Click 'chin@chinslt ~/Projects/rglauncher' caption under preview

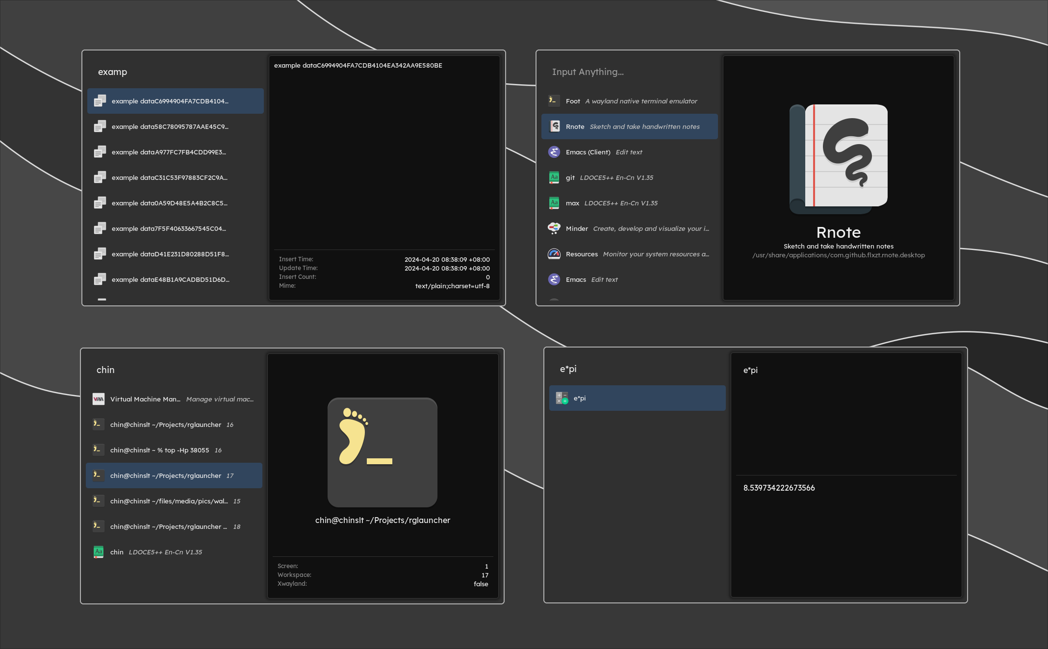[383, 521]
